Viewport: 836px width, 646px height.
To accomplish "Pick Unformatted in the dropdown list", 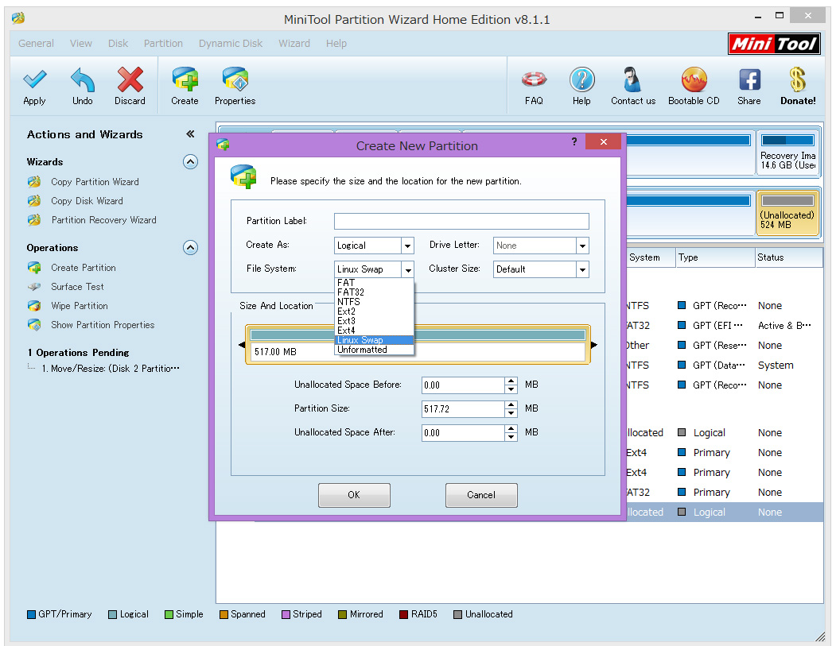I will [374, 350].
